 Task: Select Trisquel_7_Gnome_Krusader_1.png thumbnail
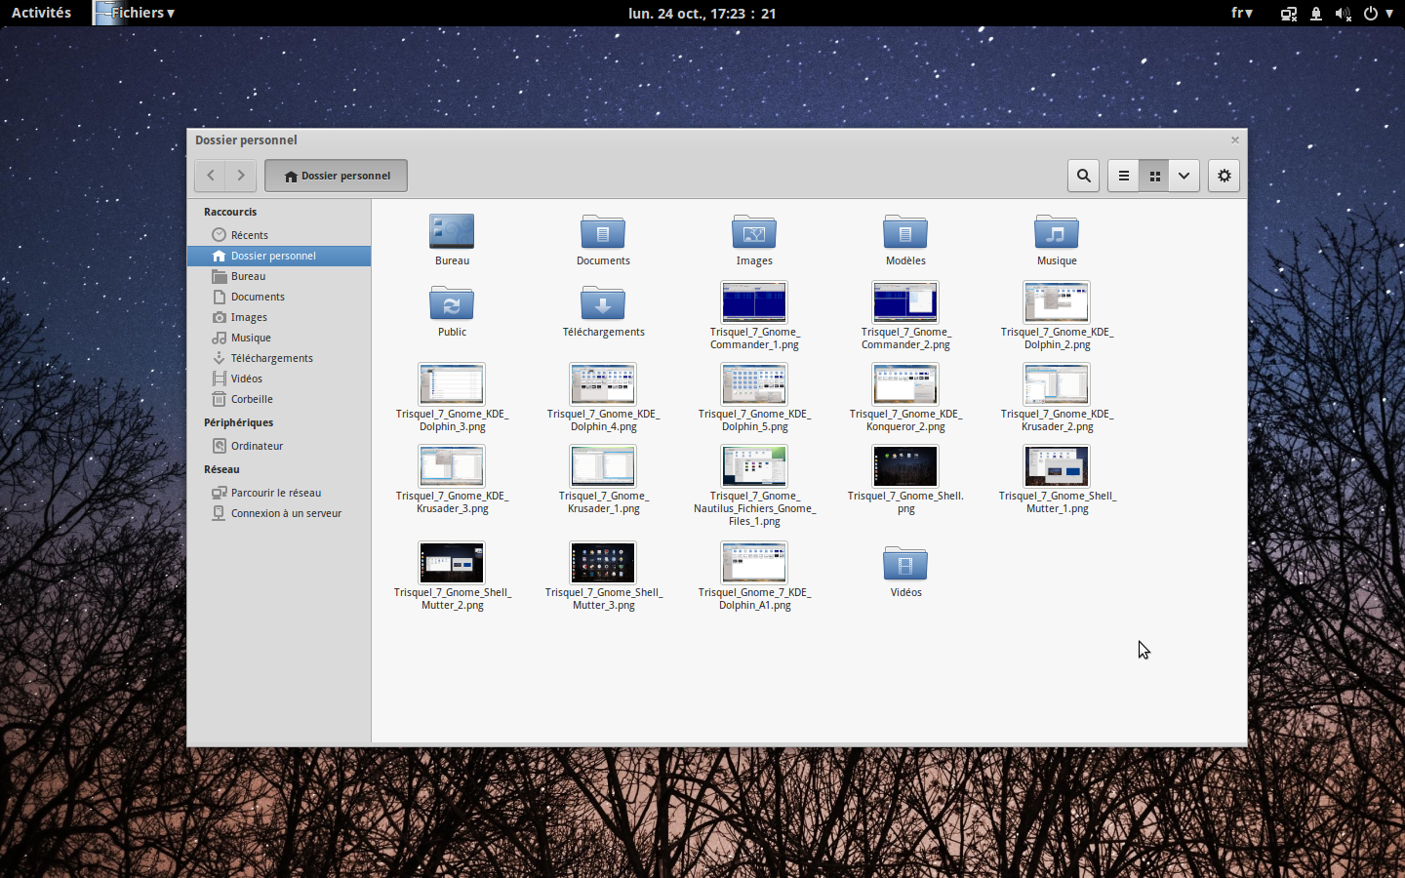[603, 466]
